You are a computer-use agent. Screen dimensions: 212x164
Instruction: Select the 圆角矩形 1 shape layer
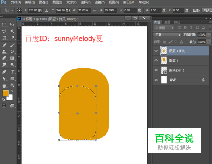pos(181,70)
